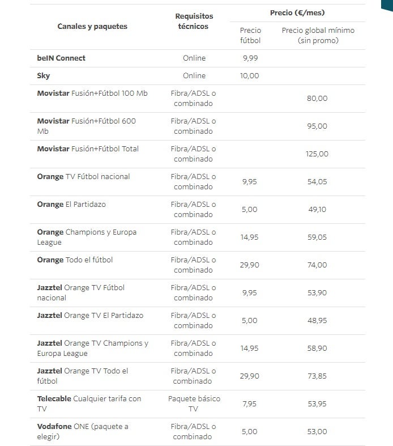Viewport: 393px width, 446px height.
Task: Select Jazztel Orange TV Todo el fútbol
Action: click(83, 376)
